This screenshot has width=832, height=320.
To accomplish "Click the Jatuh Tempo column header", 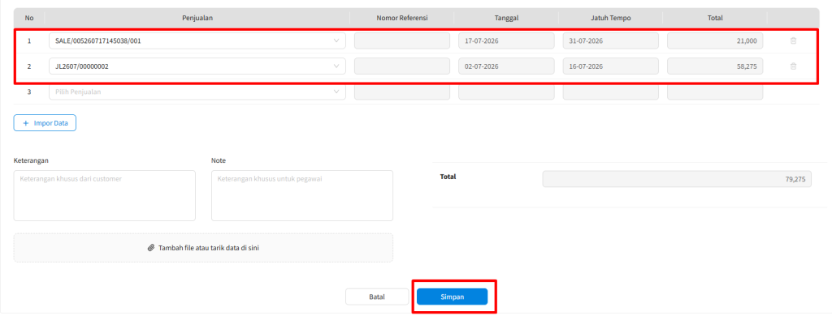I will click(611, 18).
